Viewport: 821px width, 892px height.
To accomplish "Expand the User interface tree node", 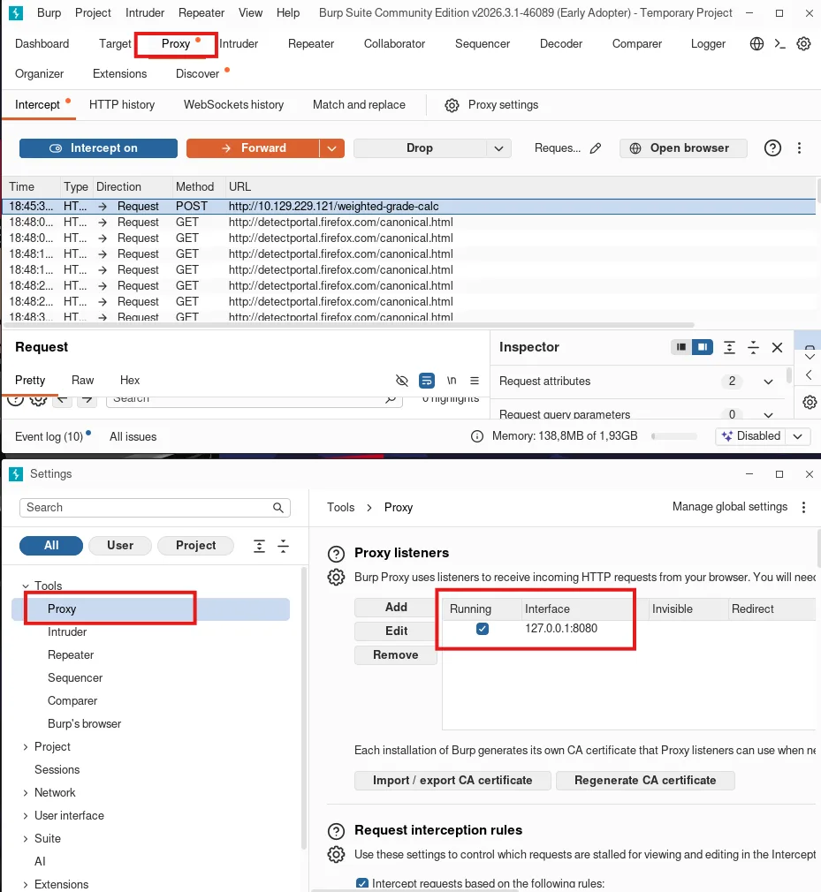I will coord(26,816).
